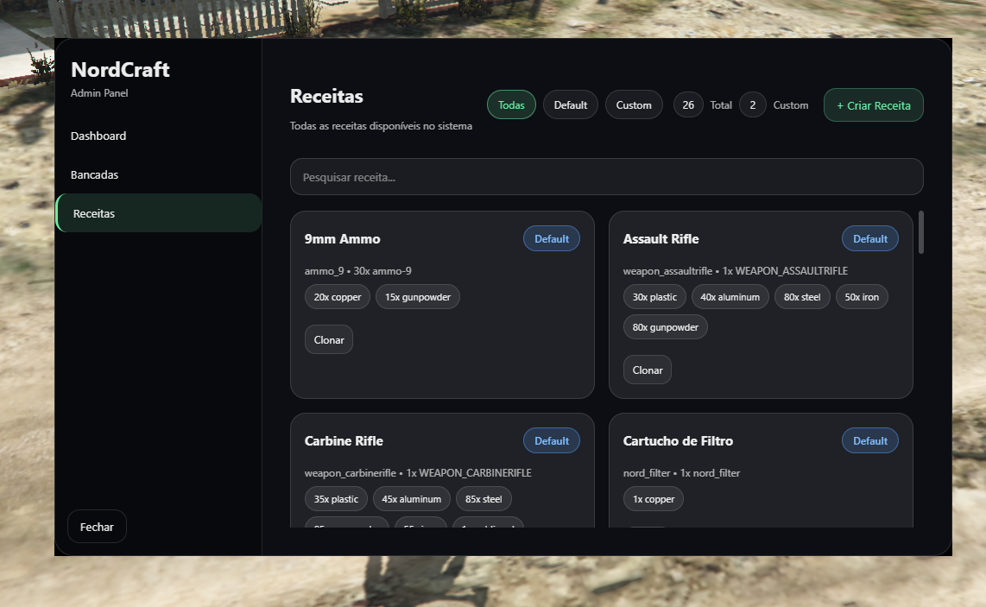
Task: Filter recipes by Default
Action: (x=571, y=105)
